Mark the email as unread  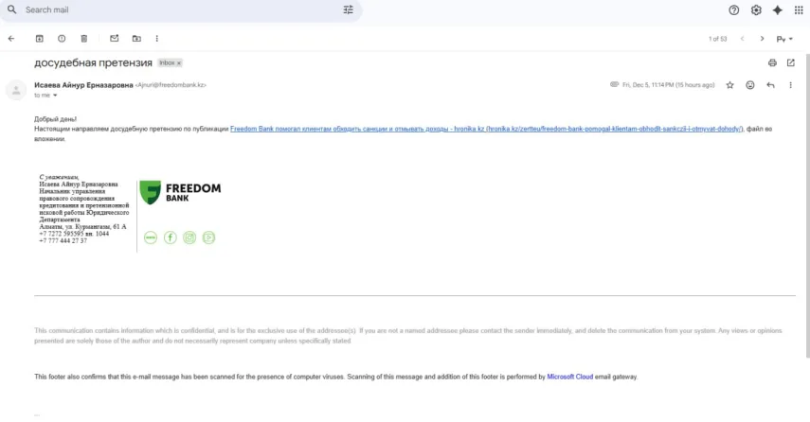[115, 39]
